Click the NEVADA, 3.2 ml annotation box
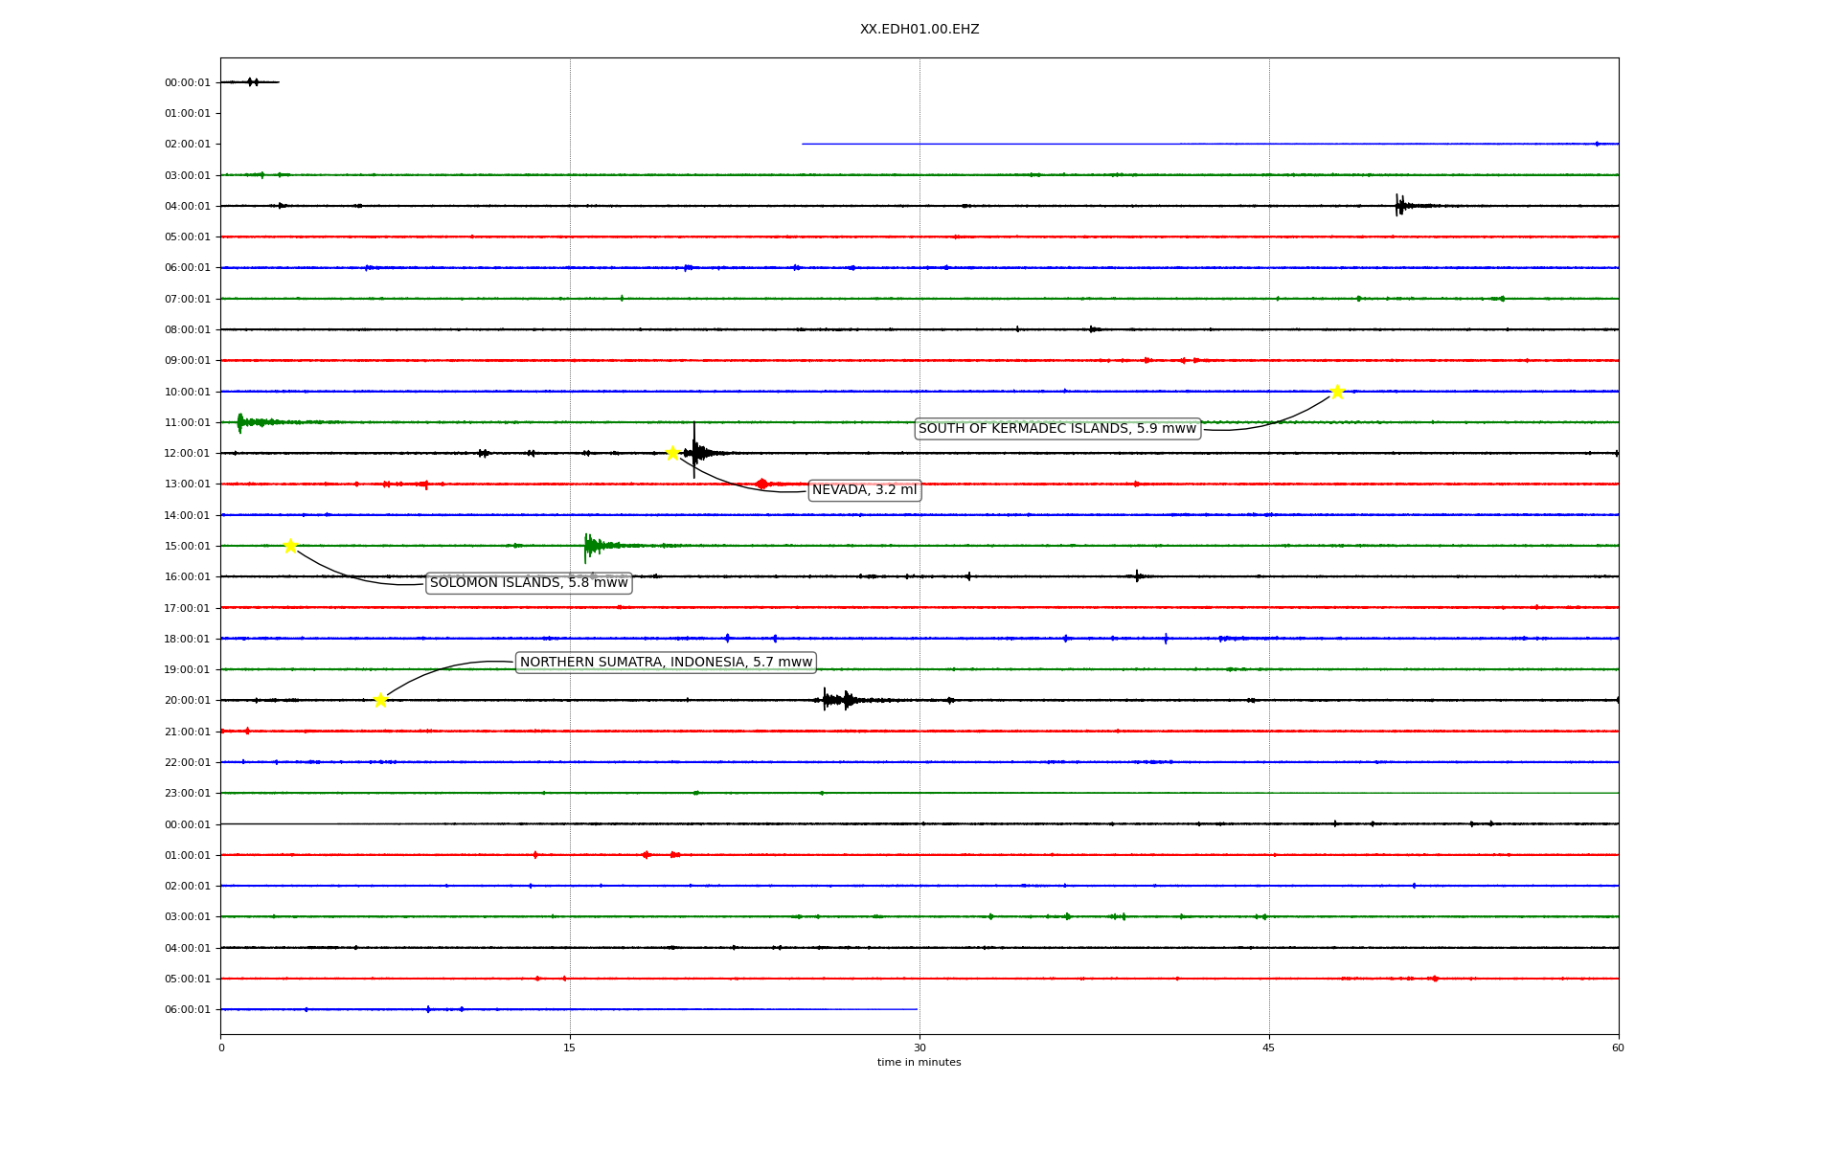Screen dimensions: 1839x1149 [864, 490]
